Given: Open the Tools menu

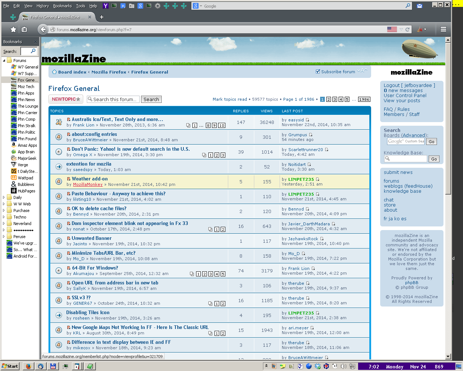Looking at the screenshot, I should pos(81,6).
